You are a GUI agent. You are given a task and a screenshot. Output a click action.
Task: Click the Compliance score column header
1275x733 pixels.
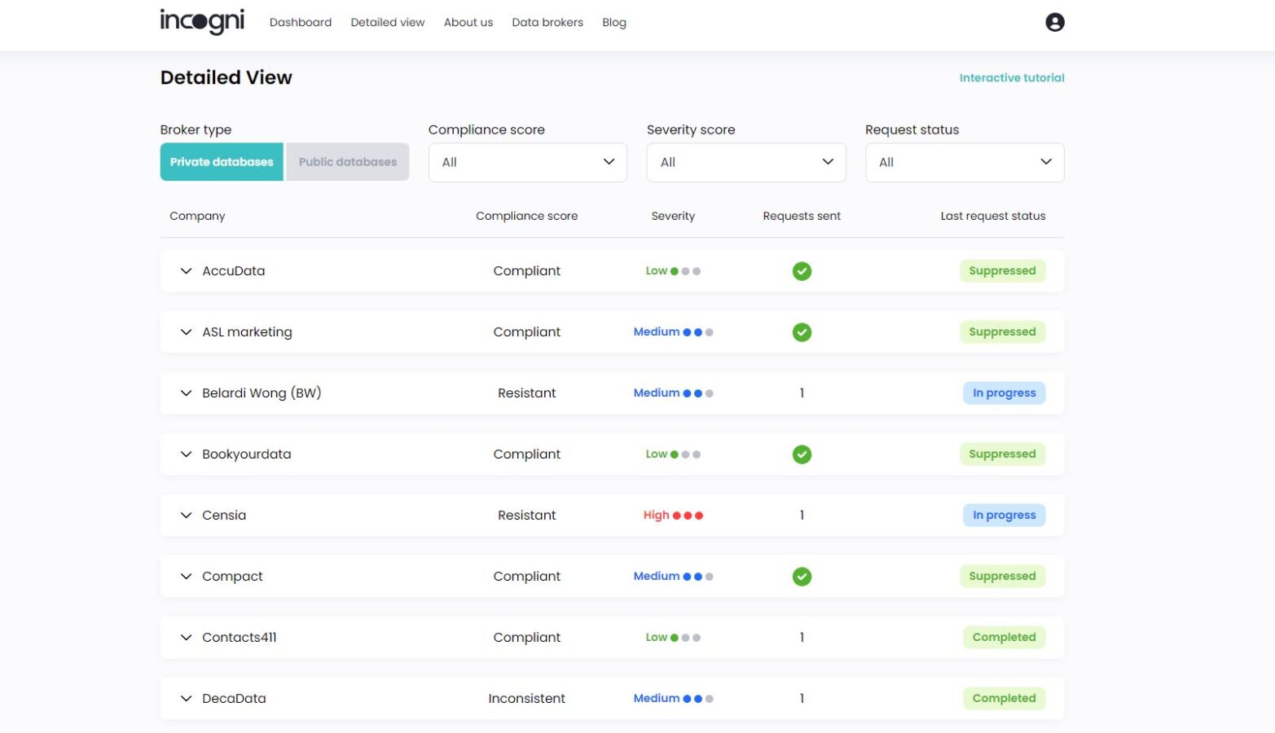526,217
